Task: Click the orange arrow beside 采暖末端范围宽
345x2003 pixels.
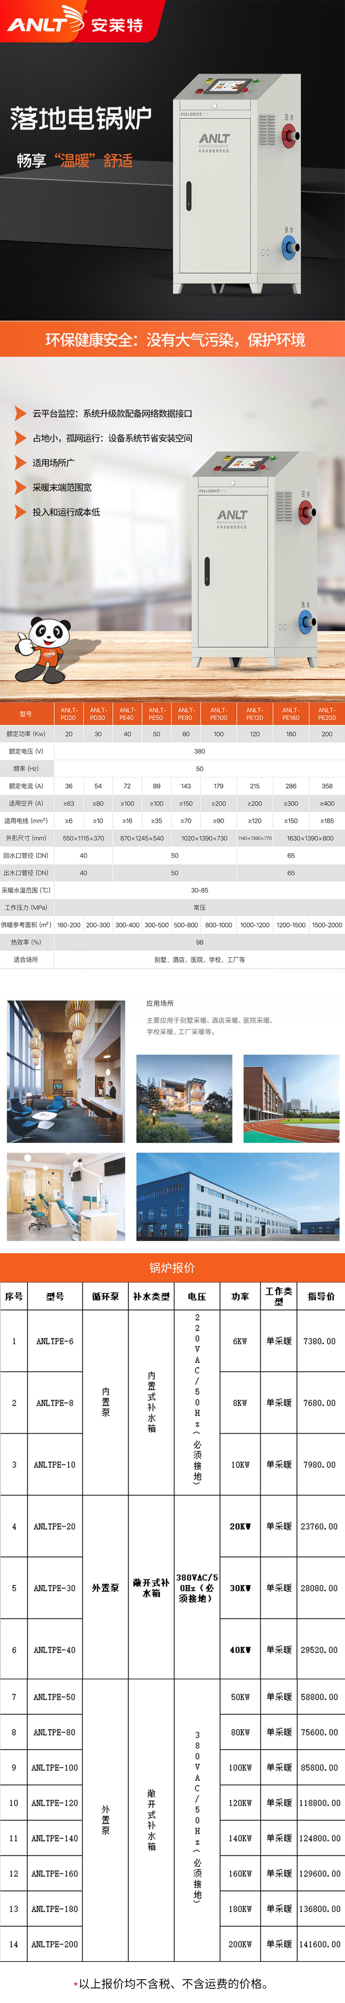Action: pyautogui.click(x=21, y=487)
